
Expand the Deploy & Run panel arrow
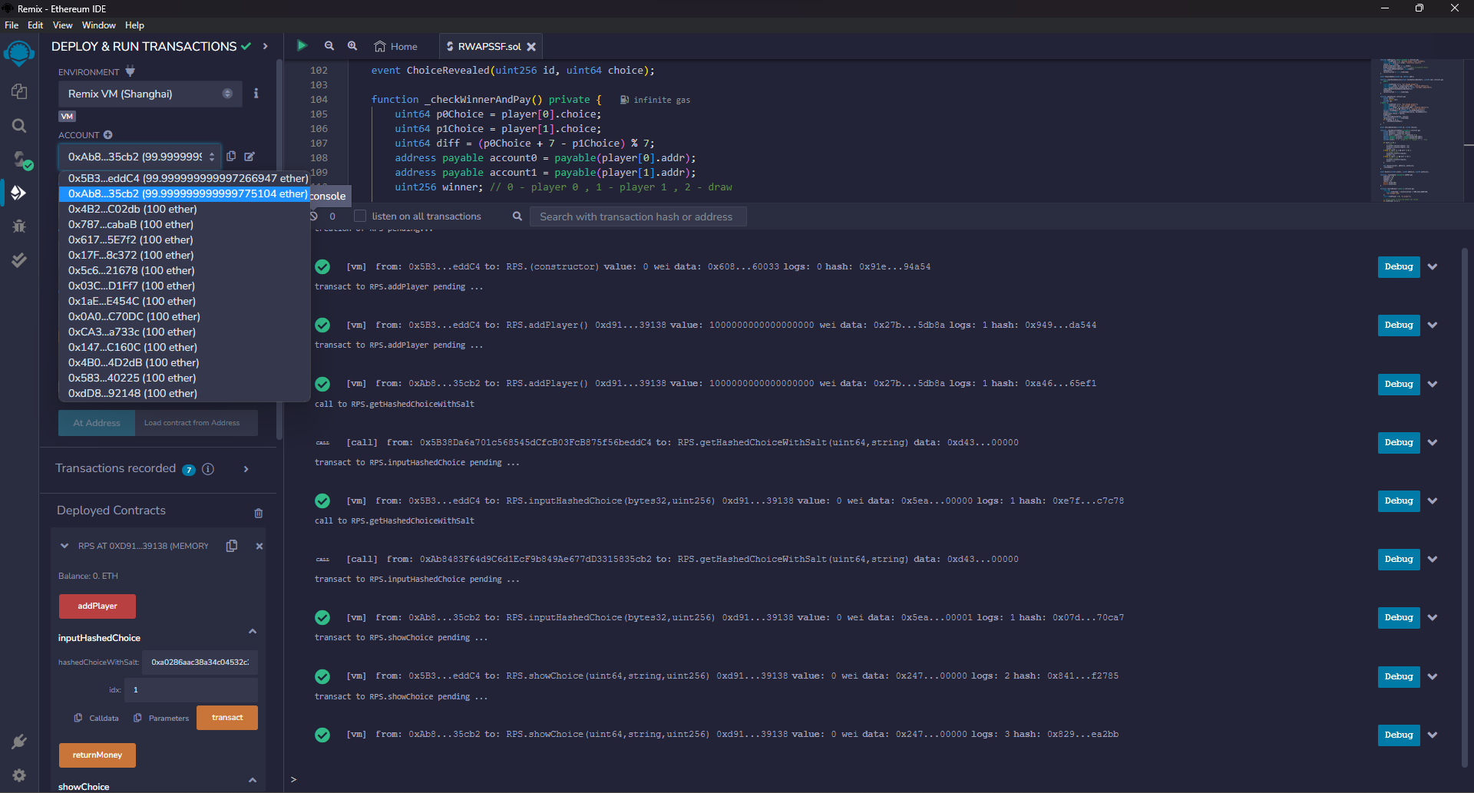coord(266,46)
